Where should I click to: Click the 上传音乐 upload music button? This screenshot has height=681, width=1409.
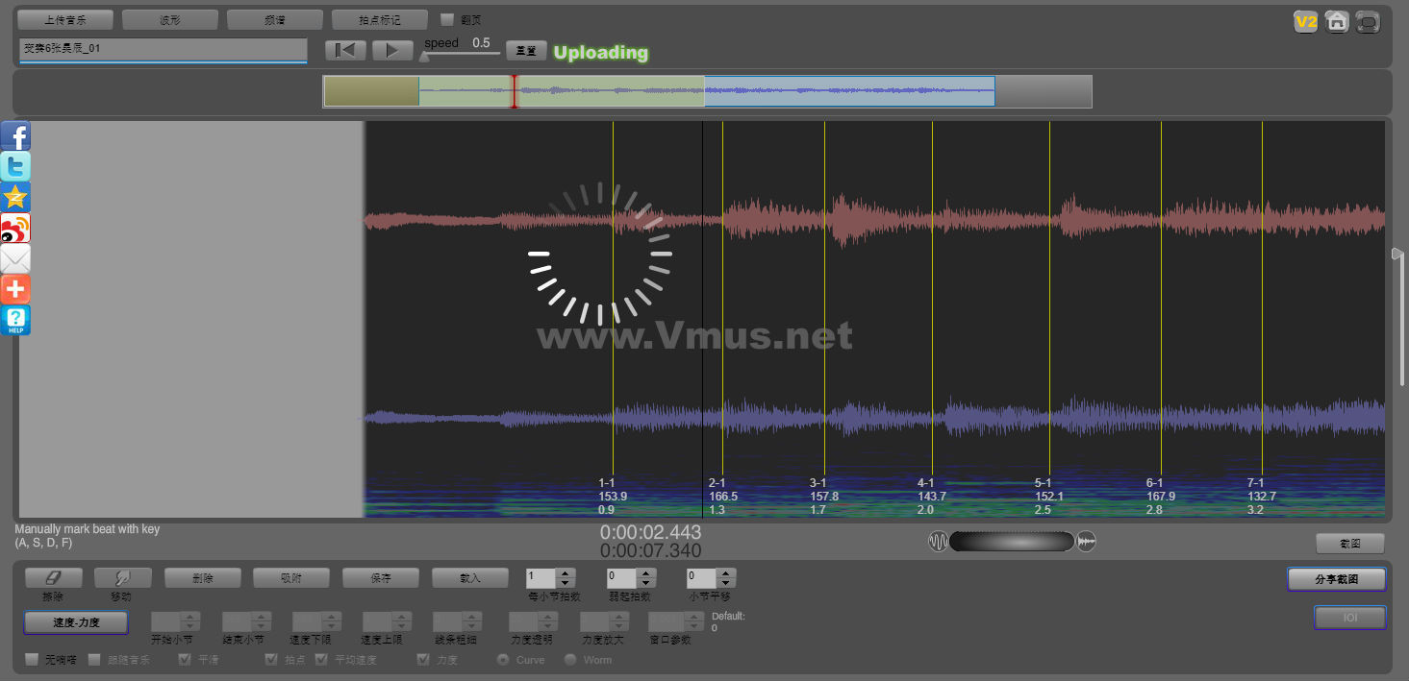tap(65, 19)
